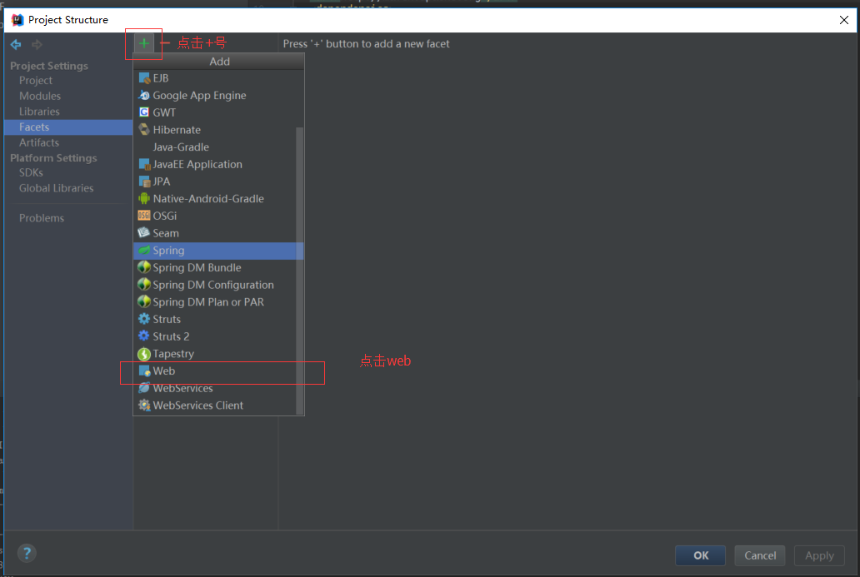This screenshot has height=577, width=860.
Task: Click the Apply button
Action: click(x=819, y=555)
